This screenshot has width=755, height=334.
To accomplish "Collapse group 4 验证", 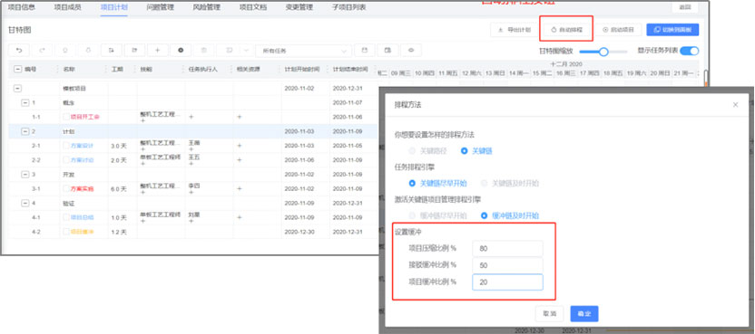I will (25, 204).
